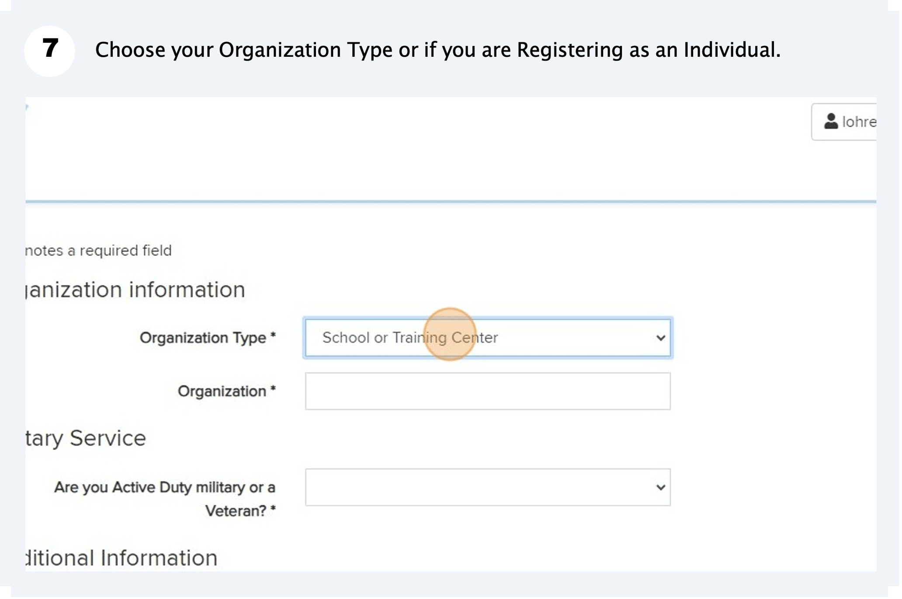Screen dimensions: 902x599
Task: Select 'School or Training Center' option value
Action: click(x=410, y=337)
